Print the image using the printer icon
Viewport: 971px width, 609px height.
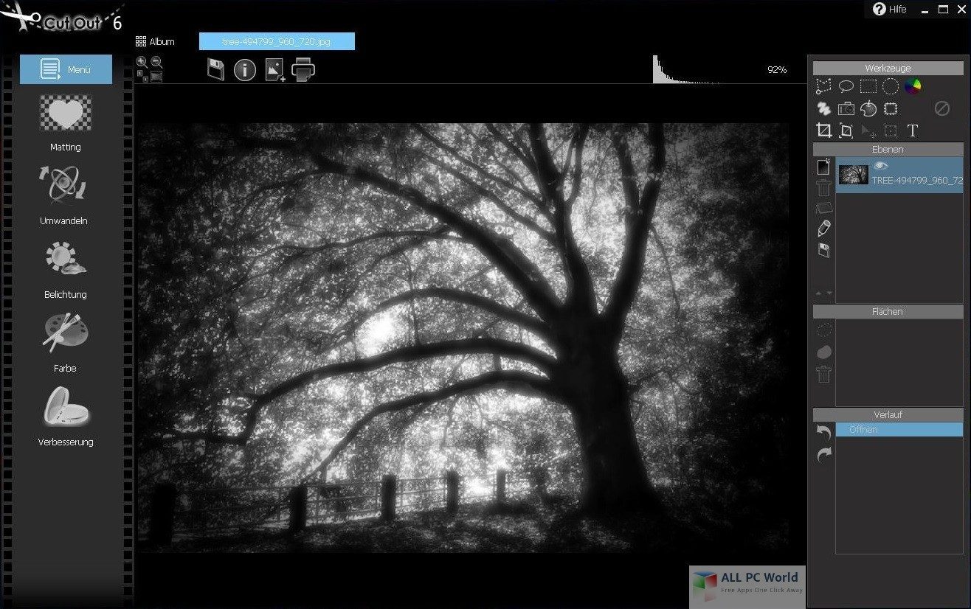point(303,69)
